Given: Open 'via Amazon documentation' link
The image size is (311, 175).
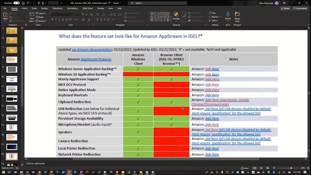Looking at the screenshot, I should coord(92,50).
